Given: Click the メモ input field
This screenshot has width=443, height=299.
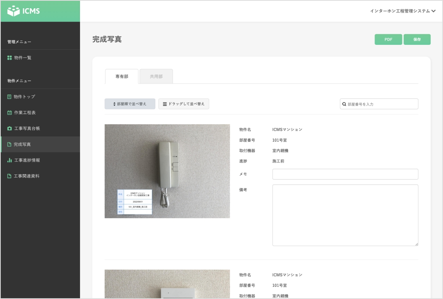Looking at the screenshot, I should tap(345, 174).
